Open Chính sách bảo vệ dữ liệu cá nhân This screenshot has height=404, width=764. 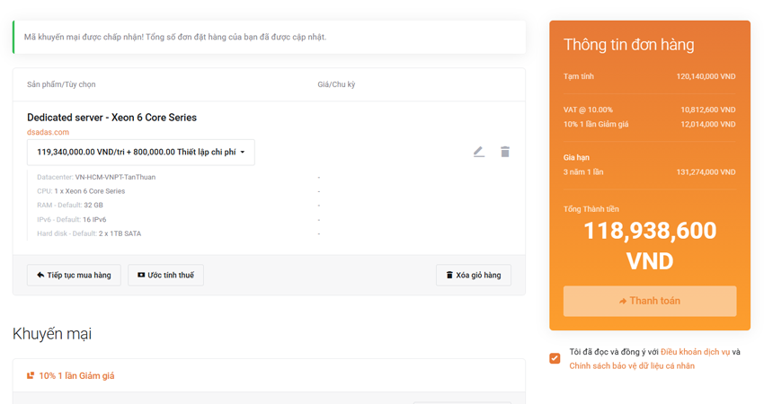631,366
